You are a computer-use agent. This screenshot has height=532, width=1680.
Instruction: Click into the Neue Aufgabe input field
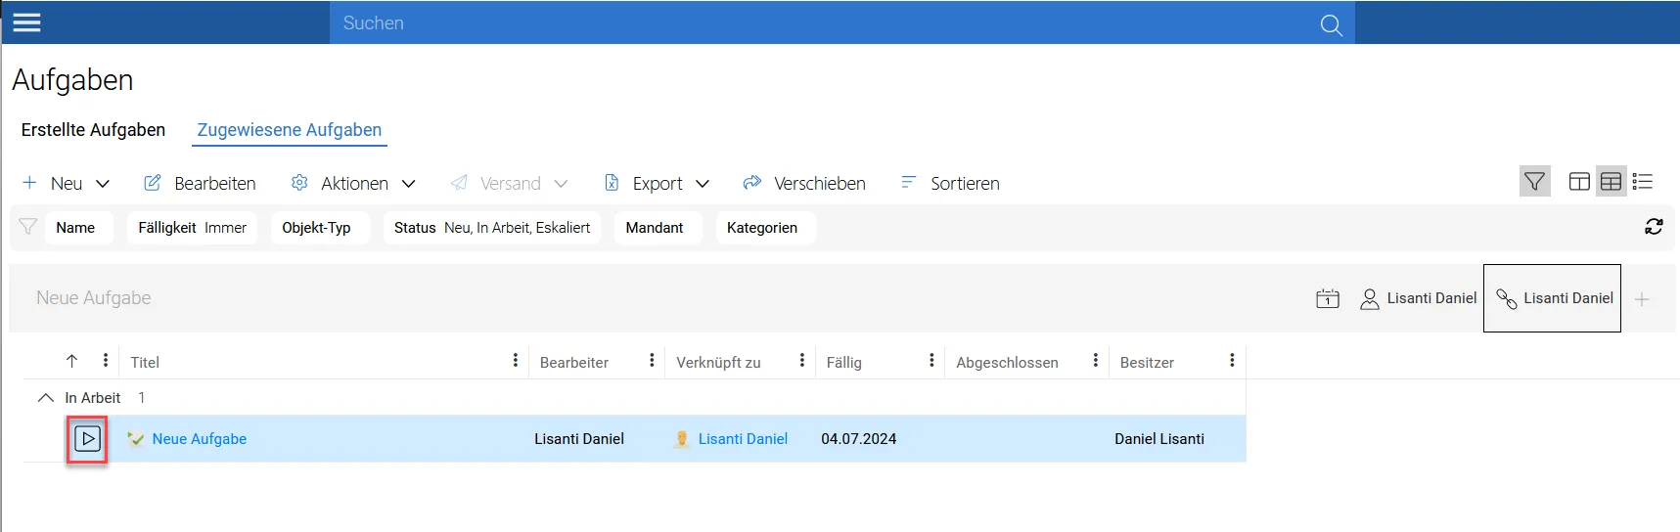coord(656,298)
